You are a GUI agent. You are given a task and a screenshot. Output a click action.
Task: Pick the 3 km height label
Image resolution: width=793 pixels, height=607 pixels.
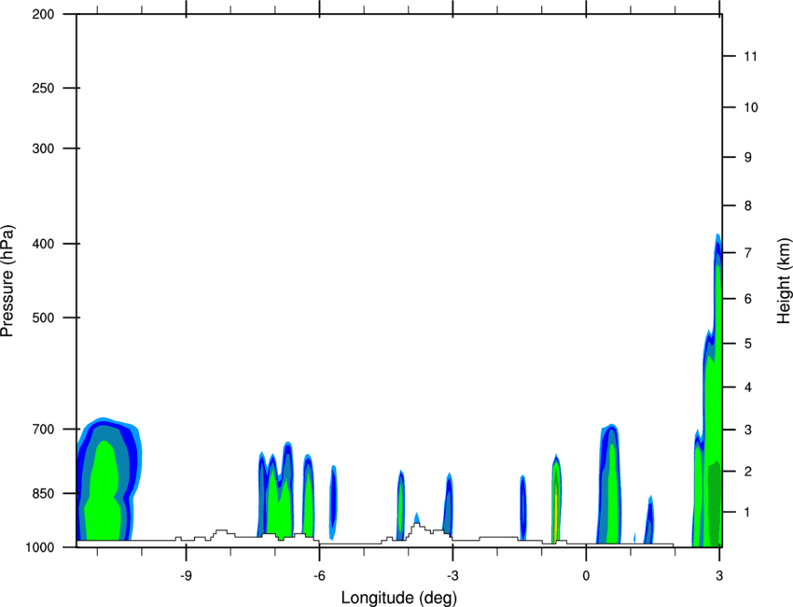(748, 430)
